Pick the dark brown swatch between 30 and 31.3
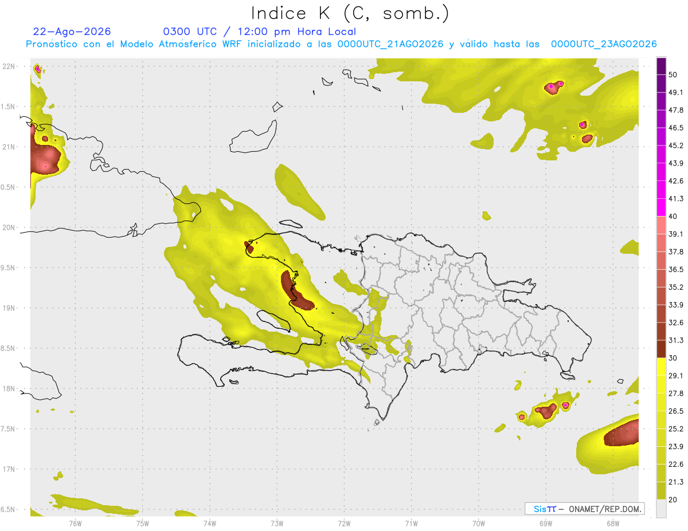The height and width of the screenshot is (531, 688). point(662,349)
